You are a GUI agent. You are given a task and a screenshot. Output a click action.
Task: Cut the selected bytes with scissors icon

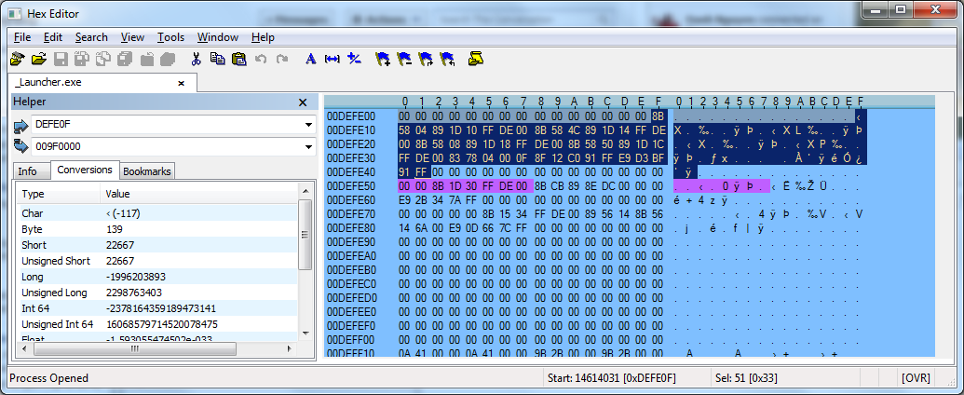pos(197,60)
